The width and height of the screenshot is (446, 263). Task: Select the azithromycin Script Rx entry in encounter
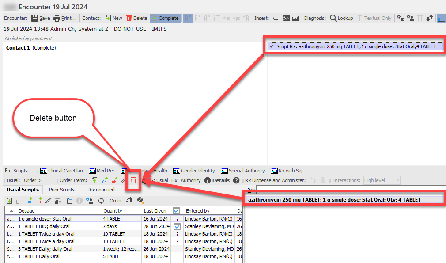coord(355,46)
